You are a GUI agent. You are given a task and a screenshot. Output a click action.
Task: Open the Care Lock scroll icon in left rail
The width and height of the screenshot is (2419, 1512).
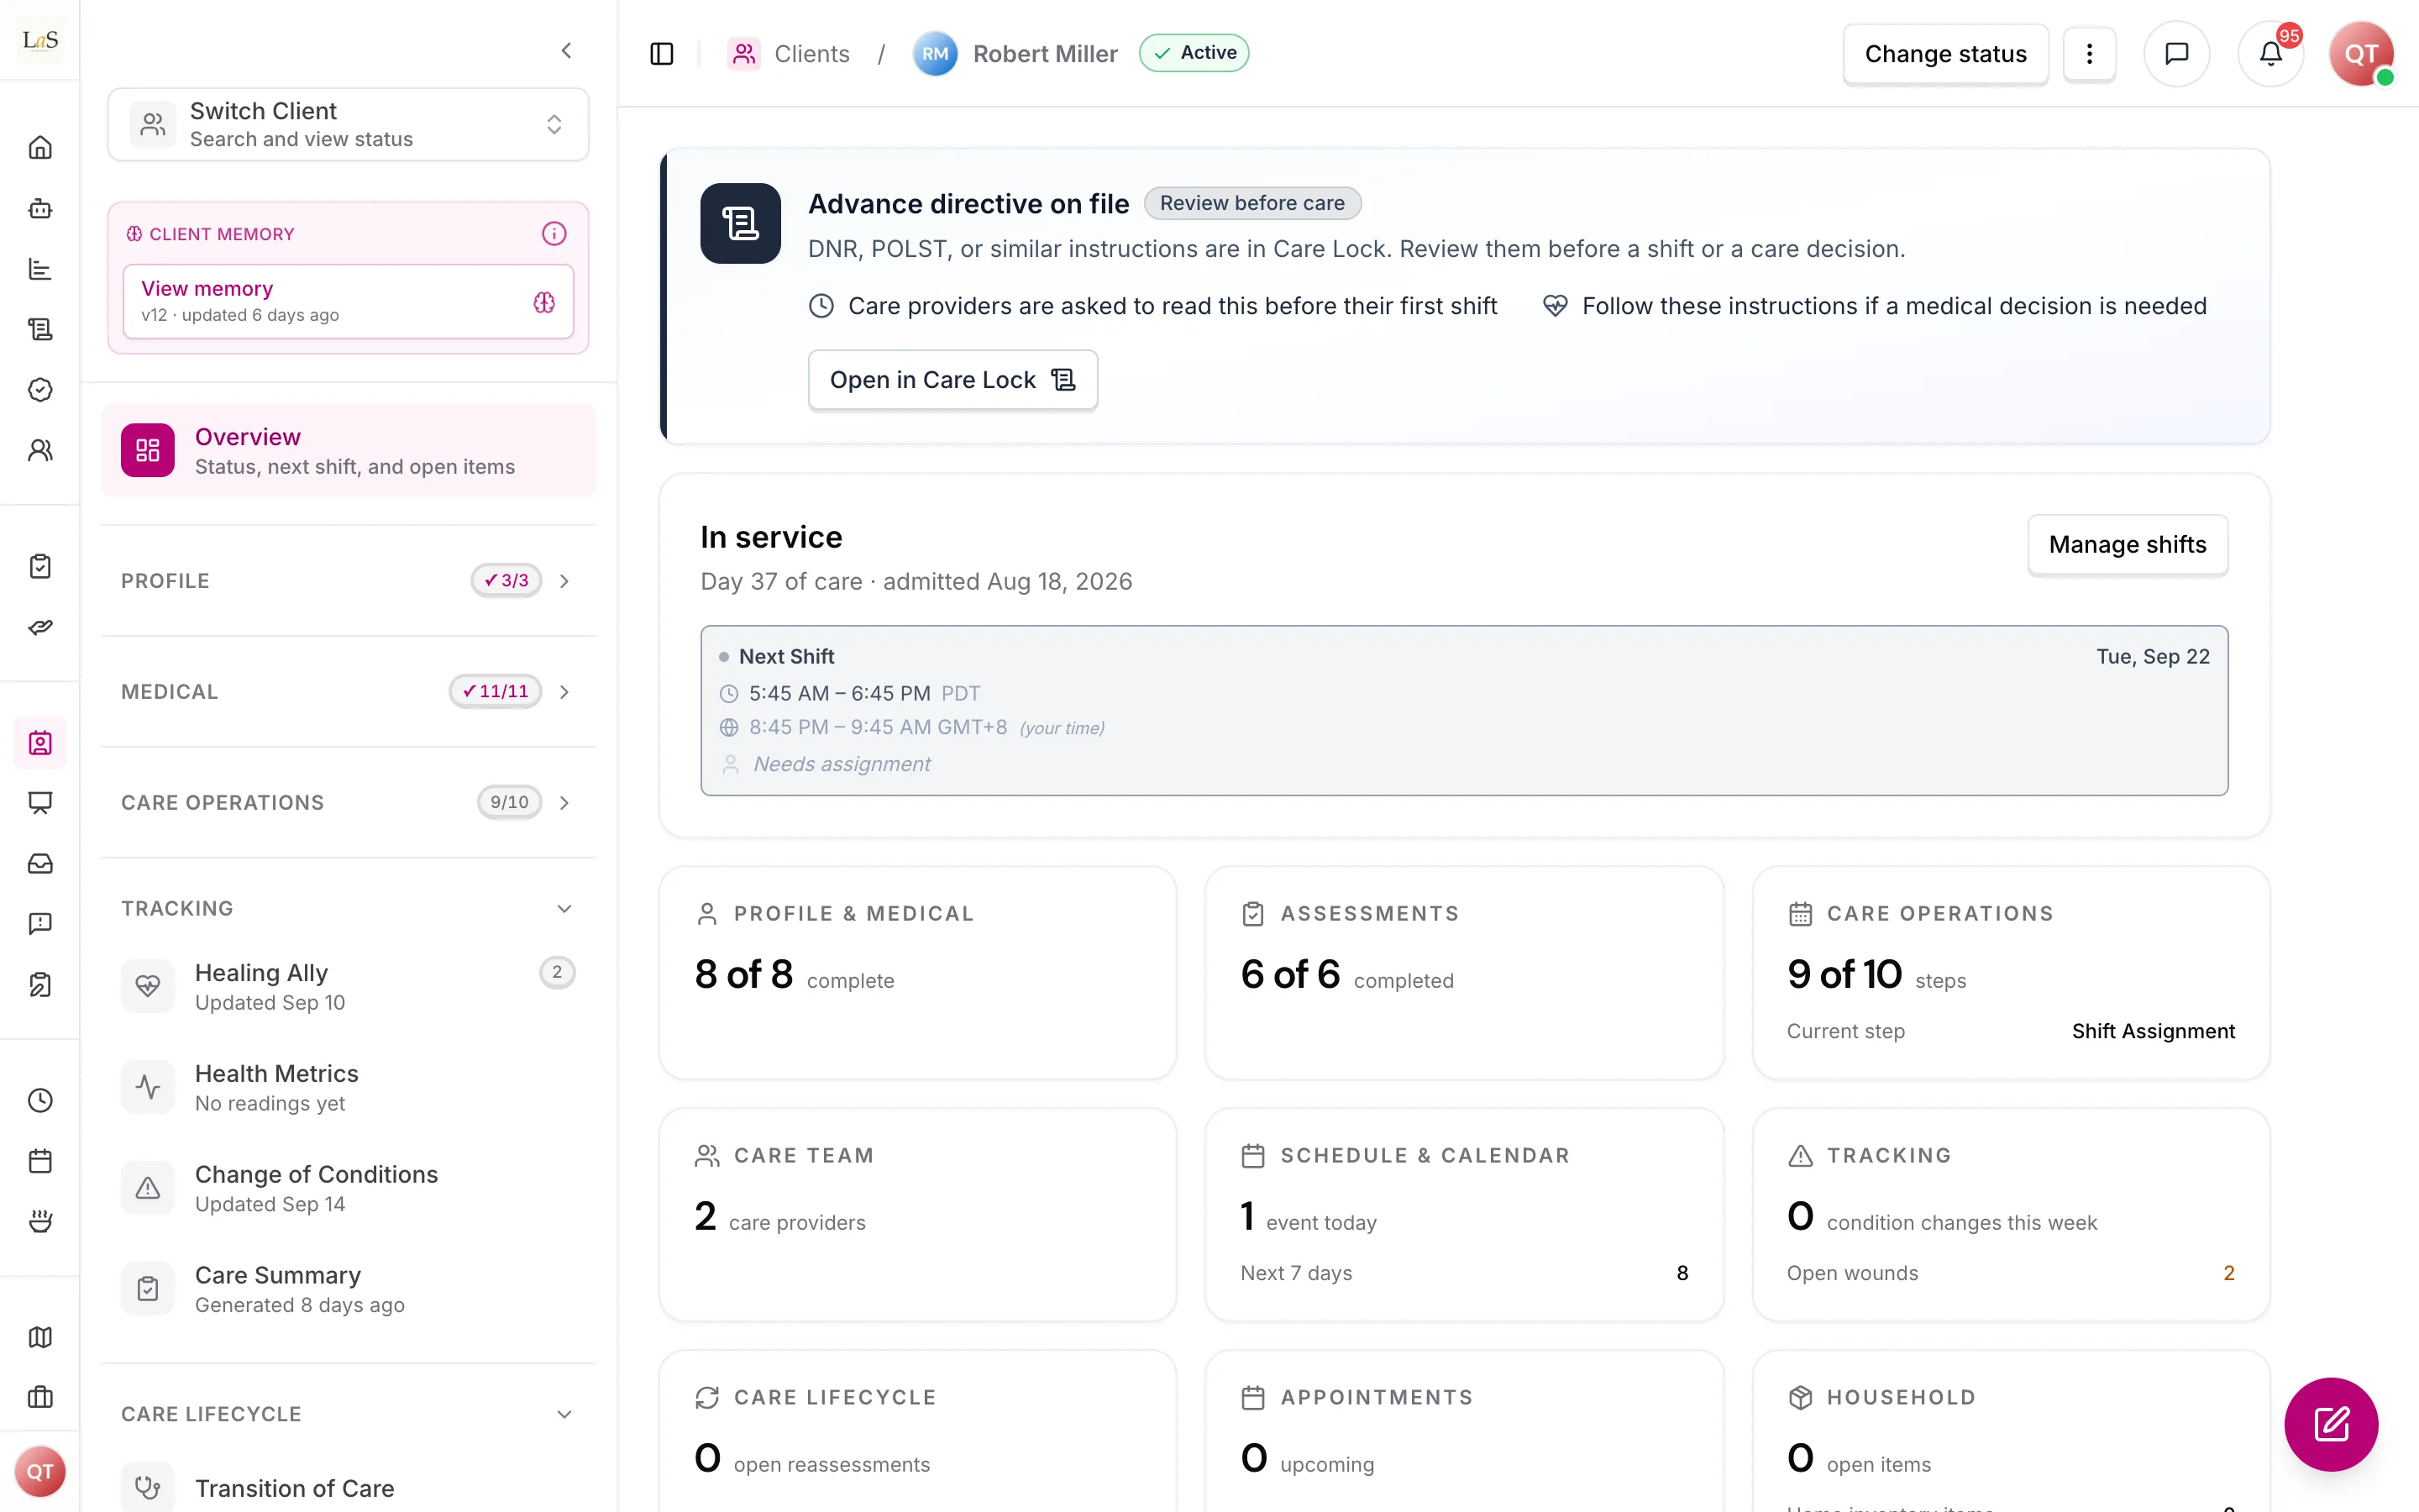click(x=40, y=329)
